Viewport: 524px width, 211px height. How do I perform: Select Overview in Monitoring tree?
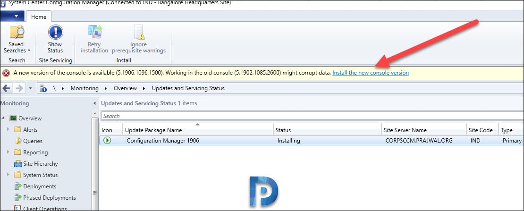[x=30, y=118]
